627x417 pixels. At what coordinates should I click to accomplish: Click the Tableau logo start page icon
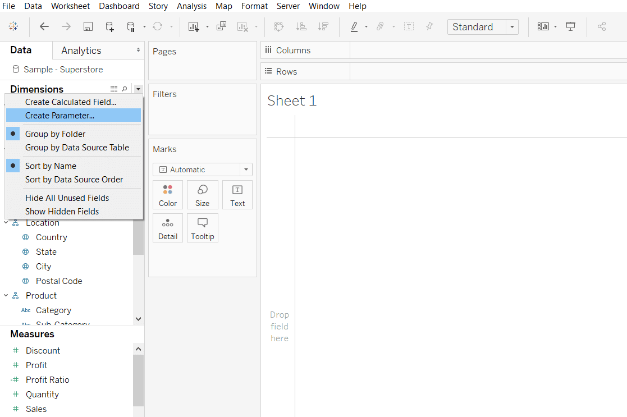click(13, 26)
